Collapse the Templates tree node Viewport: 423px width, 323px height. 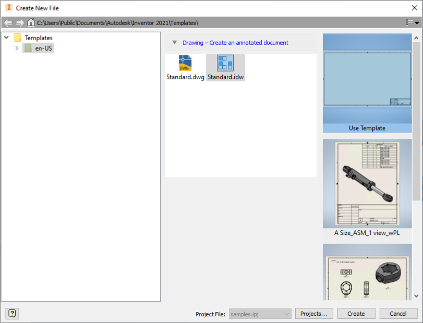point(7,38)
